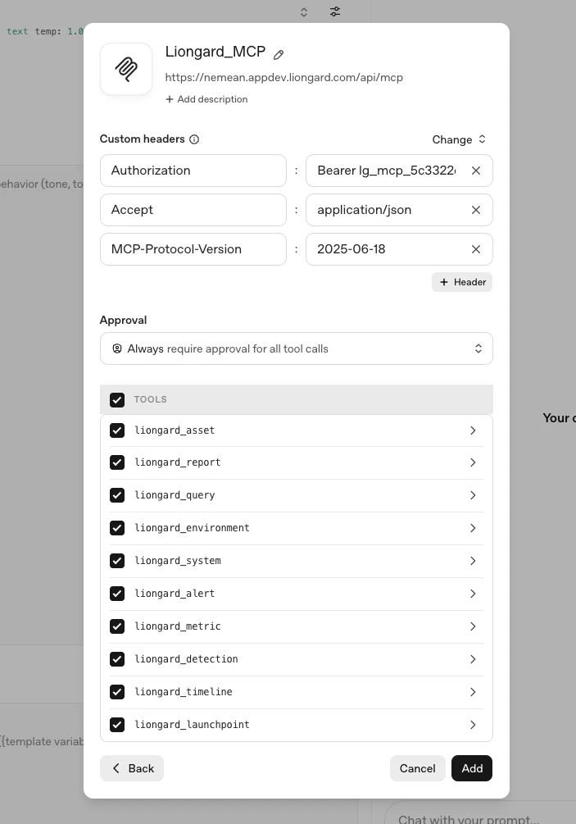This screenshot has height=824, width=576.
Task: Click the Add button
Action: coord(471,768)
